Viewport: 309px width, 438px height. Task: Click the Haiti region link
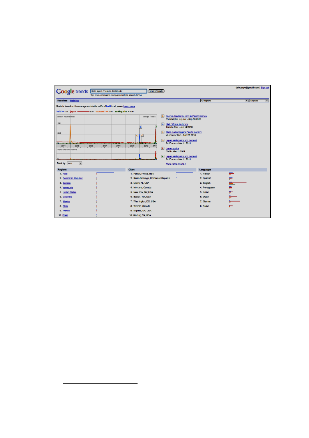[x=65, y=174]
